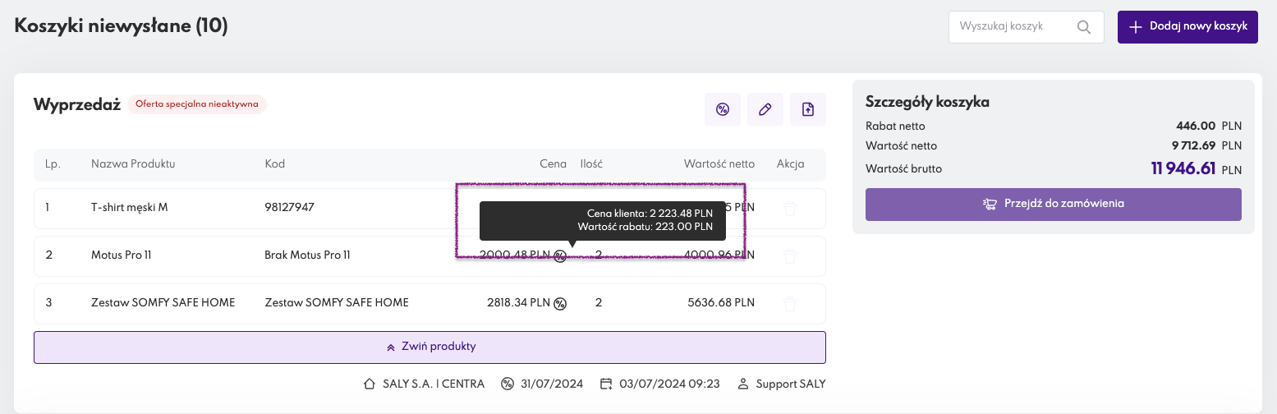Collapse products with Zwiń produkty
Image resolution: width=1277 pixels, height=414 pixels.
[x=429, y=347]
